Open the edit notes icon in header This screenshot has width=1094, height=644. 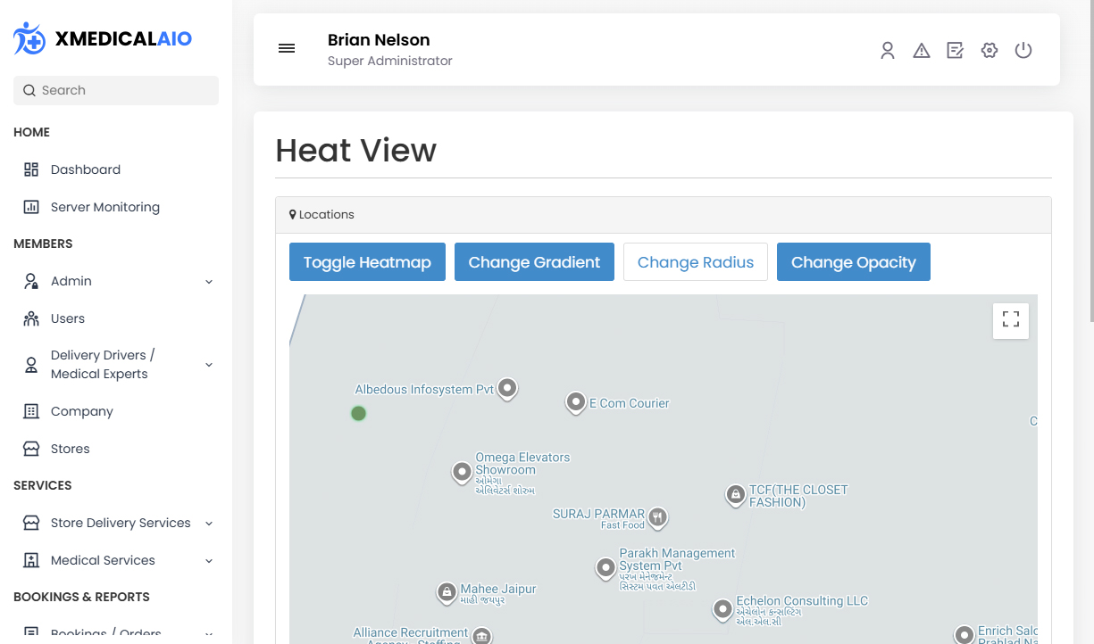955,51
